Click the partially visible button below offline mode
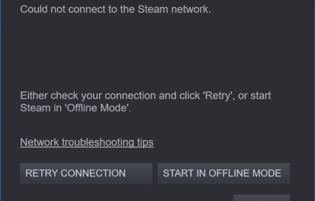The image size is (315, 201). pyautogui.click(x=262, y=198)
